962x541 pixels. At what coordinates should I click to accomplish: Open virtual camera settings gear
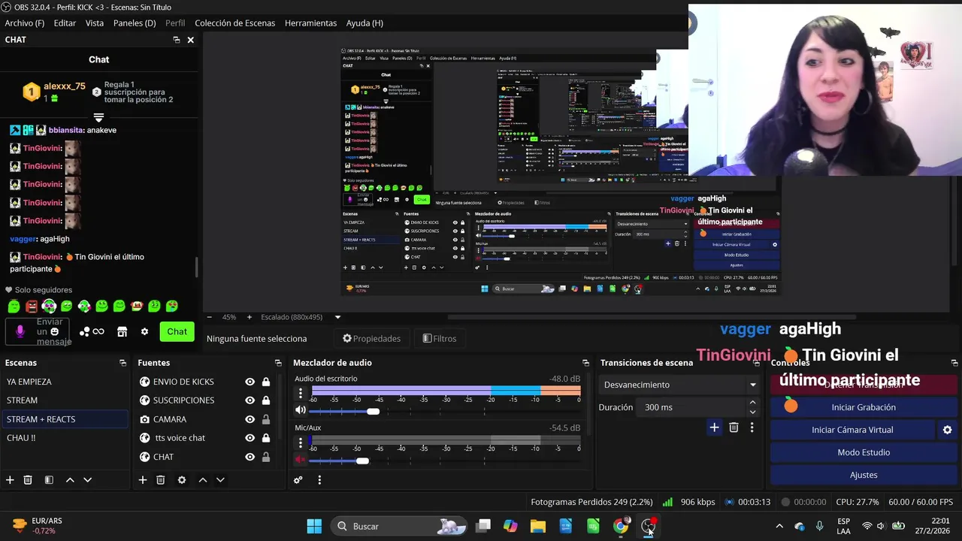947,430
